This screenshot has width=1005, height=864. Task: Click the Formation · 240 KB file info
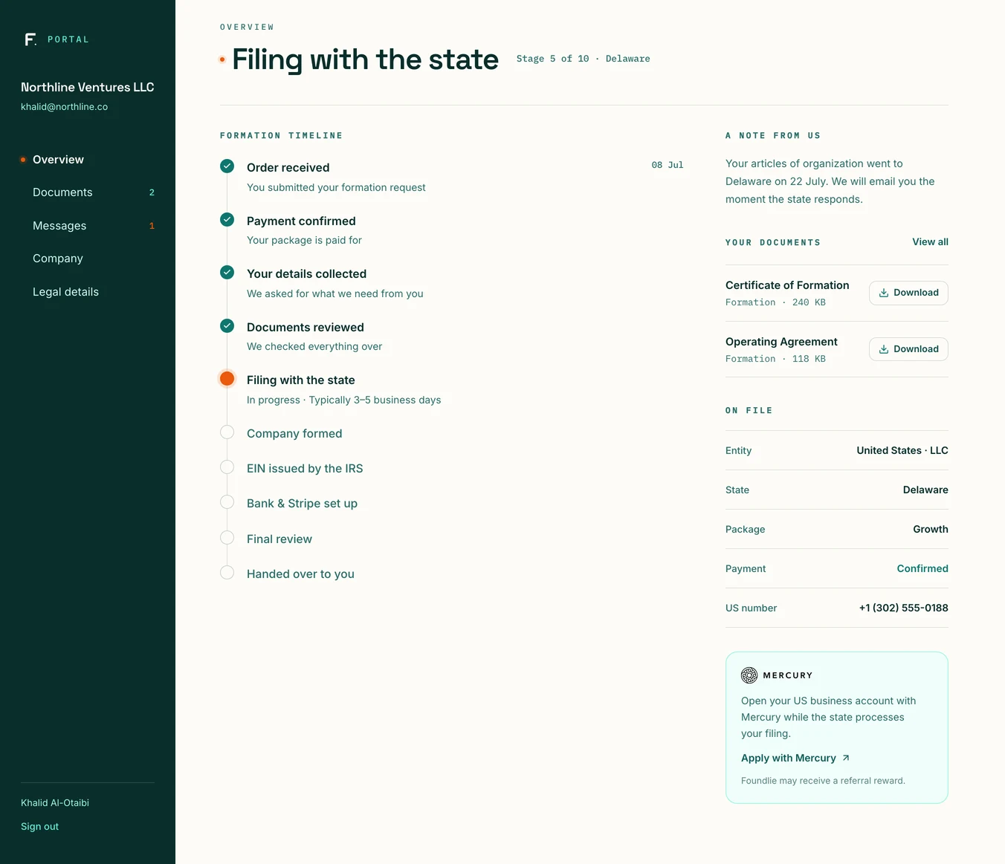coord(775,302)
